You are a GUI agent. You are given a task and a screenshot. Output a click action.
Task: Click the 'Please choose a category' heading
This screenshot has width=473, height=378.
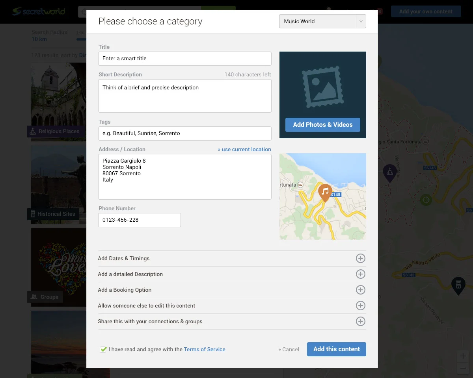[150, 21]
